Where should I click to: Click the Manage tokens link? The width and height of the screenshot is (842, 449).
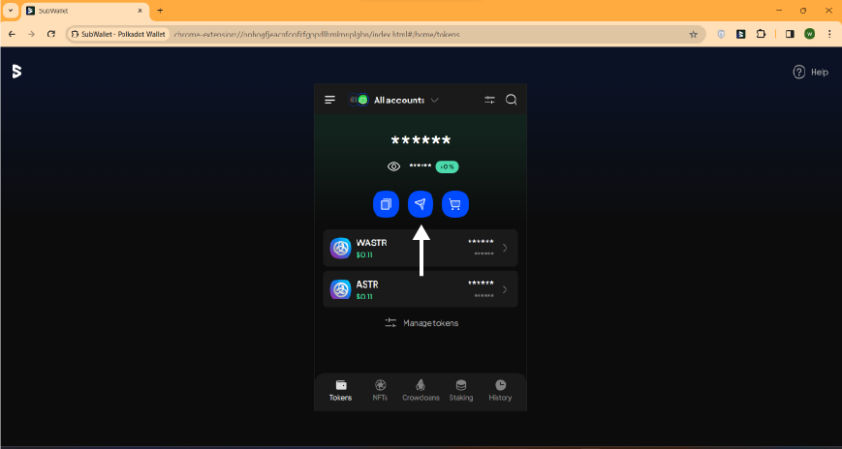[x=421, y=322]
